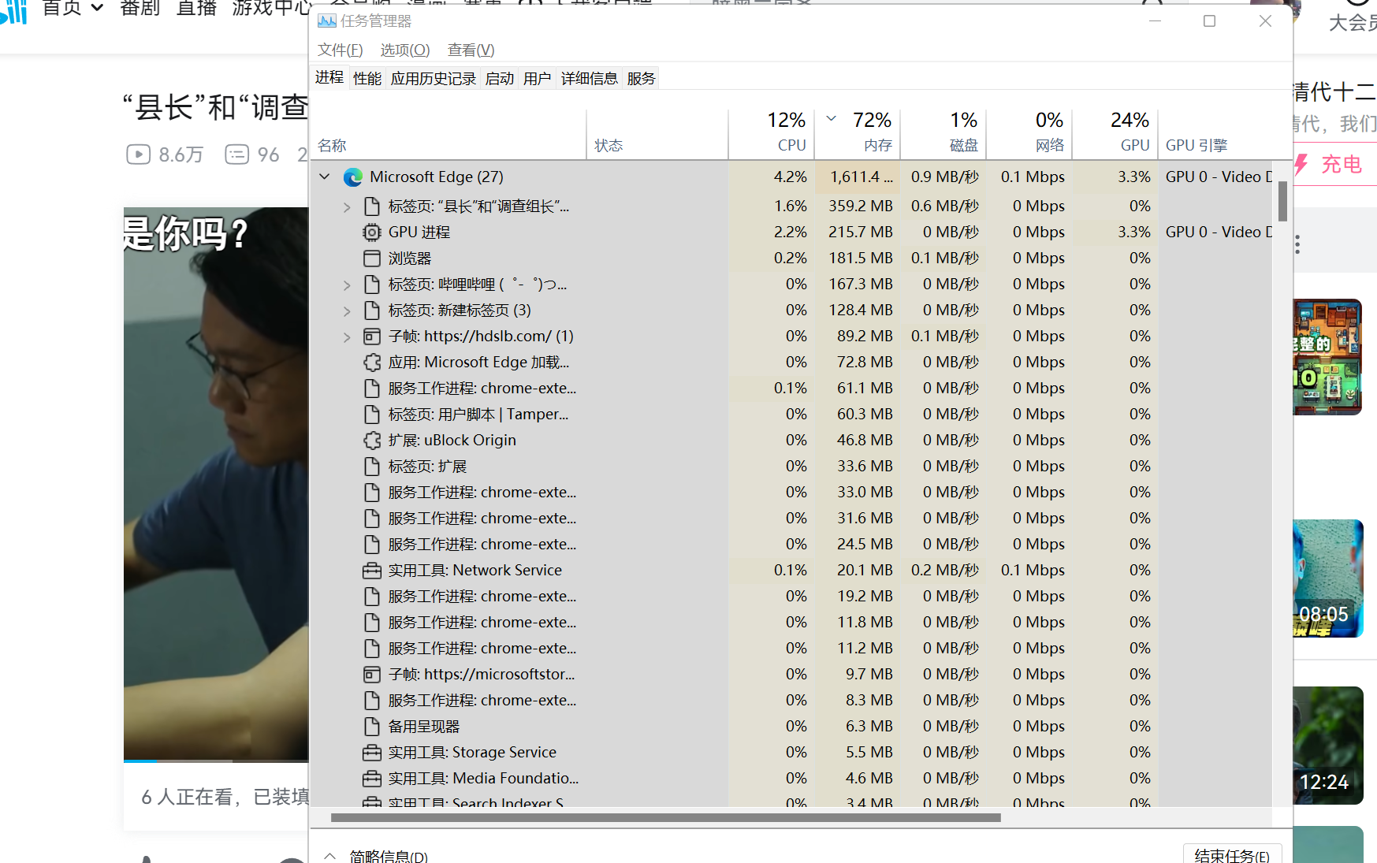
Task: Click the three-dot more menu on Bilibili
Action: point(1297,244)
